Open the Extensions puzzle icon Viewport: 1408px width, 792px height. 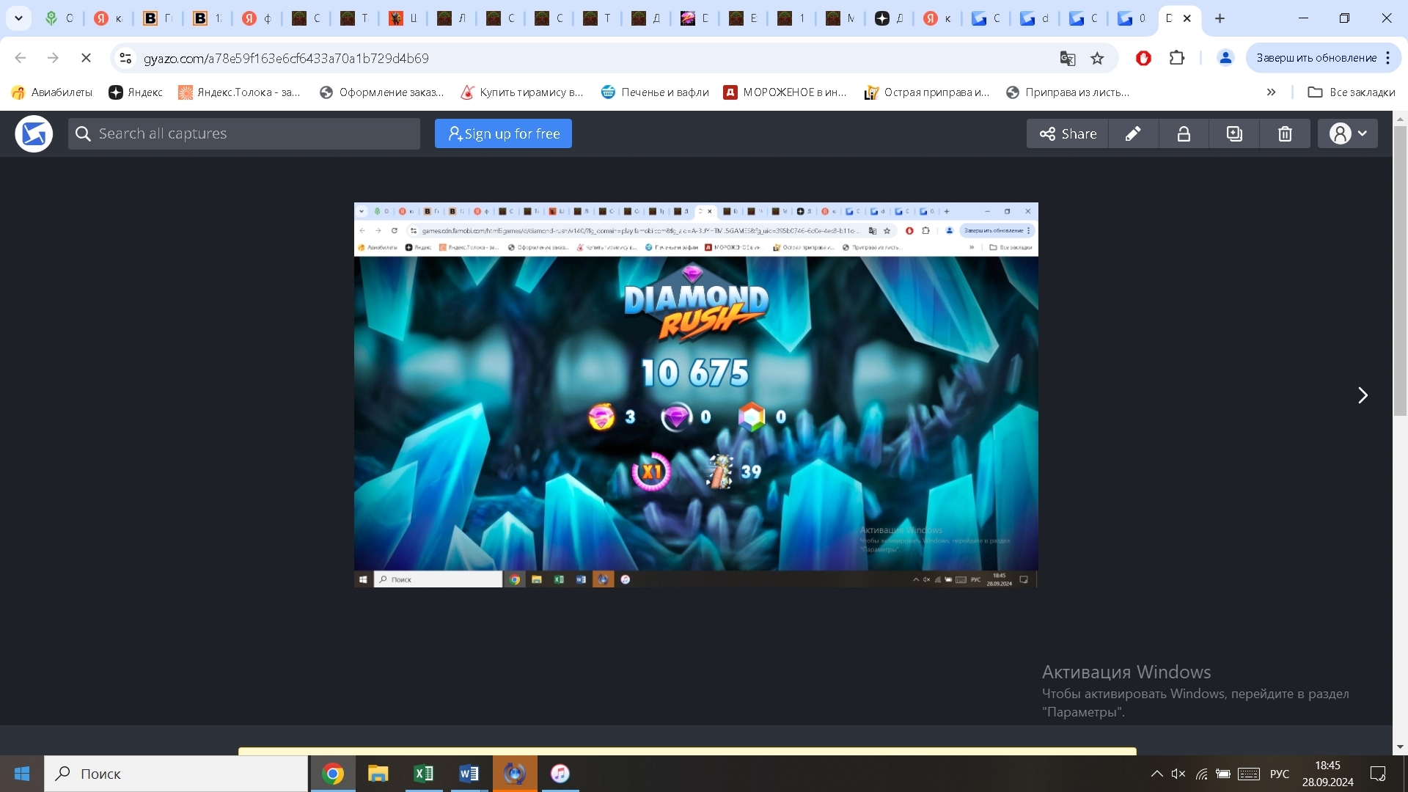[1177, 58]
